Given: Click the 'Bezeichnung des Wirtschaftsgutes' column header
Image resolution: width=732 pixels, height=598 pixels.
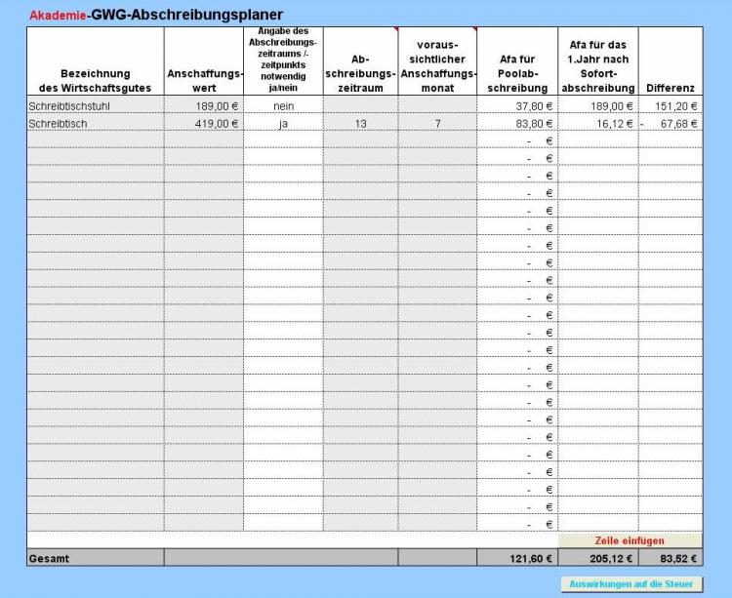Looking at the screenshot, I should point(95,81).
